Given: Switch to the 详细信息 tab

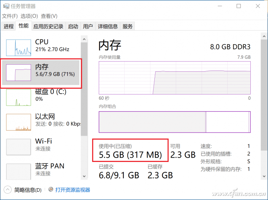Looking at the screenshot, I should click(108, 26).
